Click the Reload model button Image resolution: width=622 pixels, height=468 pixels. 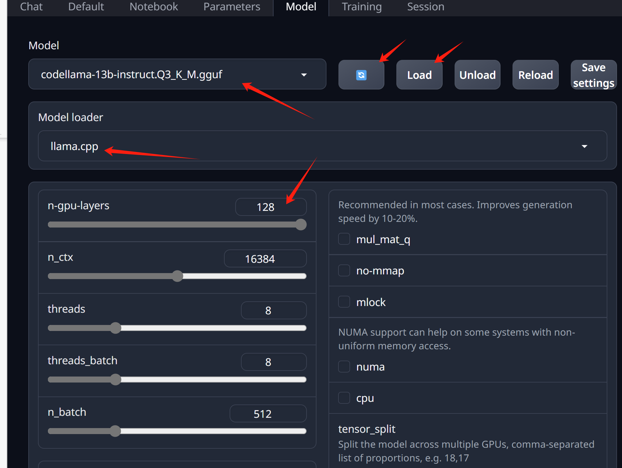(535, 75)
